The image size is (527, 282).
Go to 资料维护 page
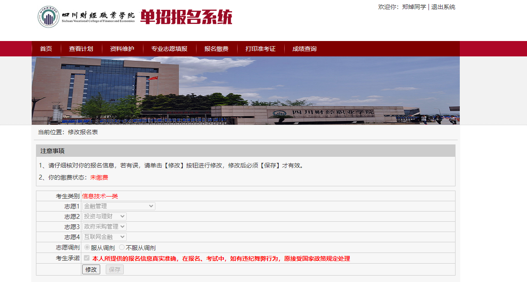[x=122, y=49]
